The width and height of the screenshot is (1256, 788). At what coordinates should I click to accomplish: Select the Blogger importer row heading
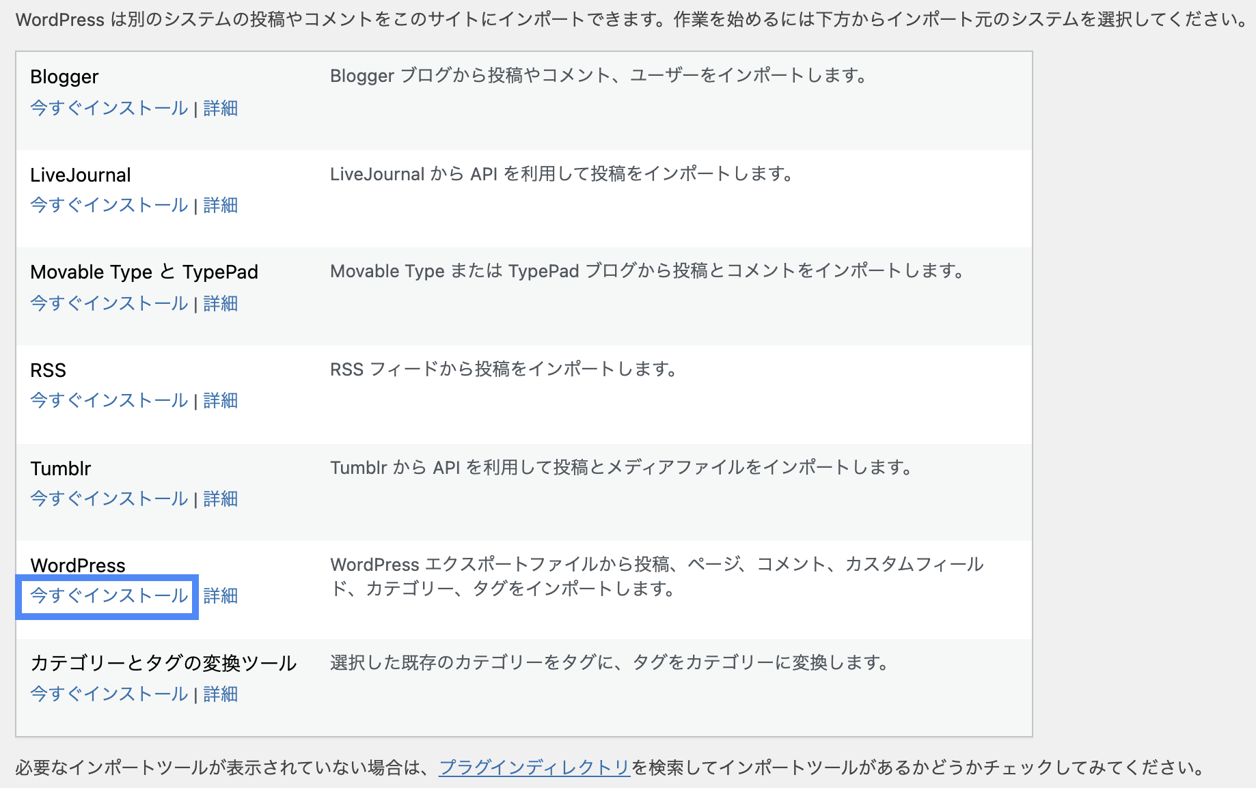pyautogui.click(x=64, y=76)
